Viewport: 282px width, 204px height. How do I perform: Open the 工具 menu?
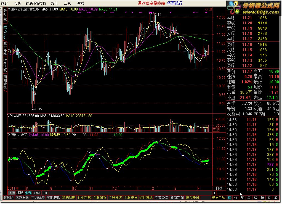pos(67,3)
